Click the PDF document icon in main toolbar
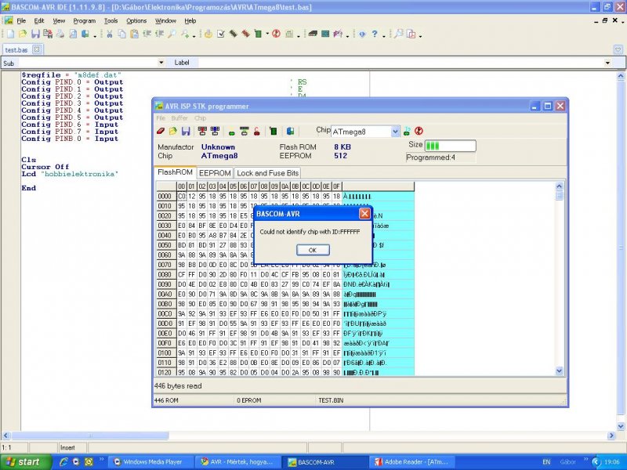The width and height of the screenshot is (627, 470). click(x=411, y=34)
